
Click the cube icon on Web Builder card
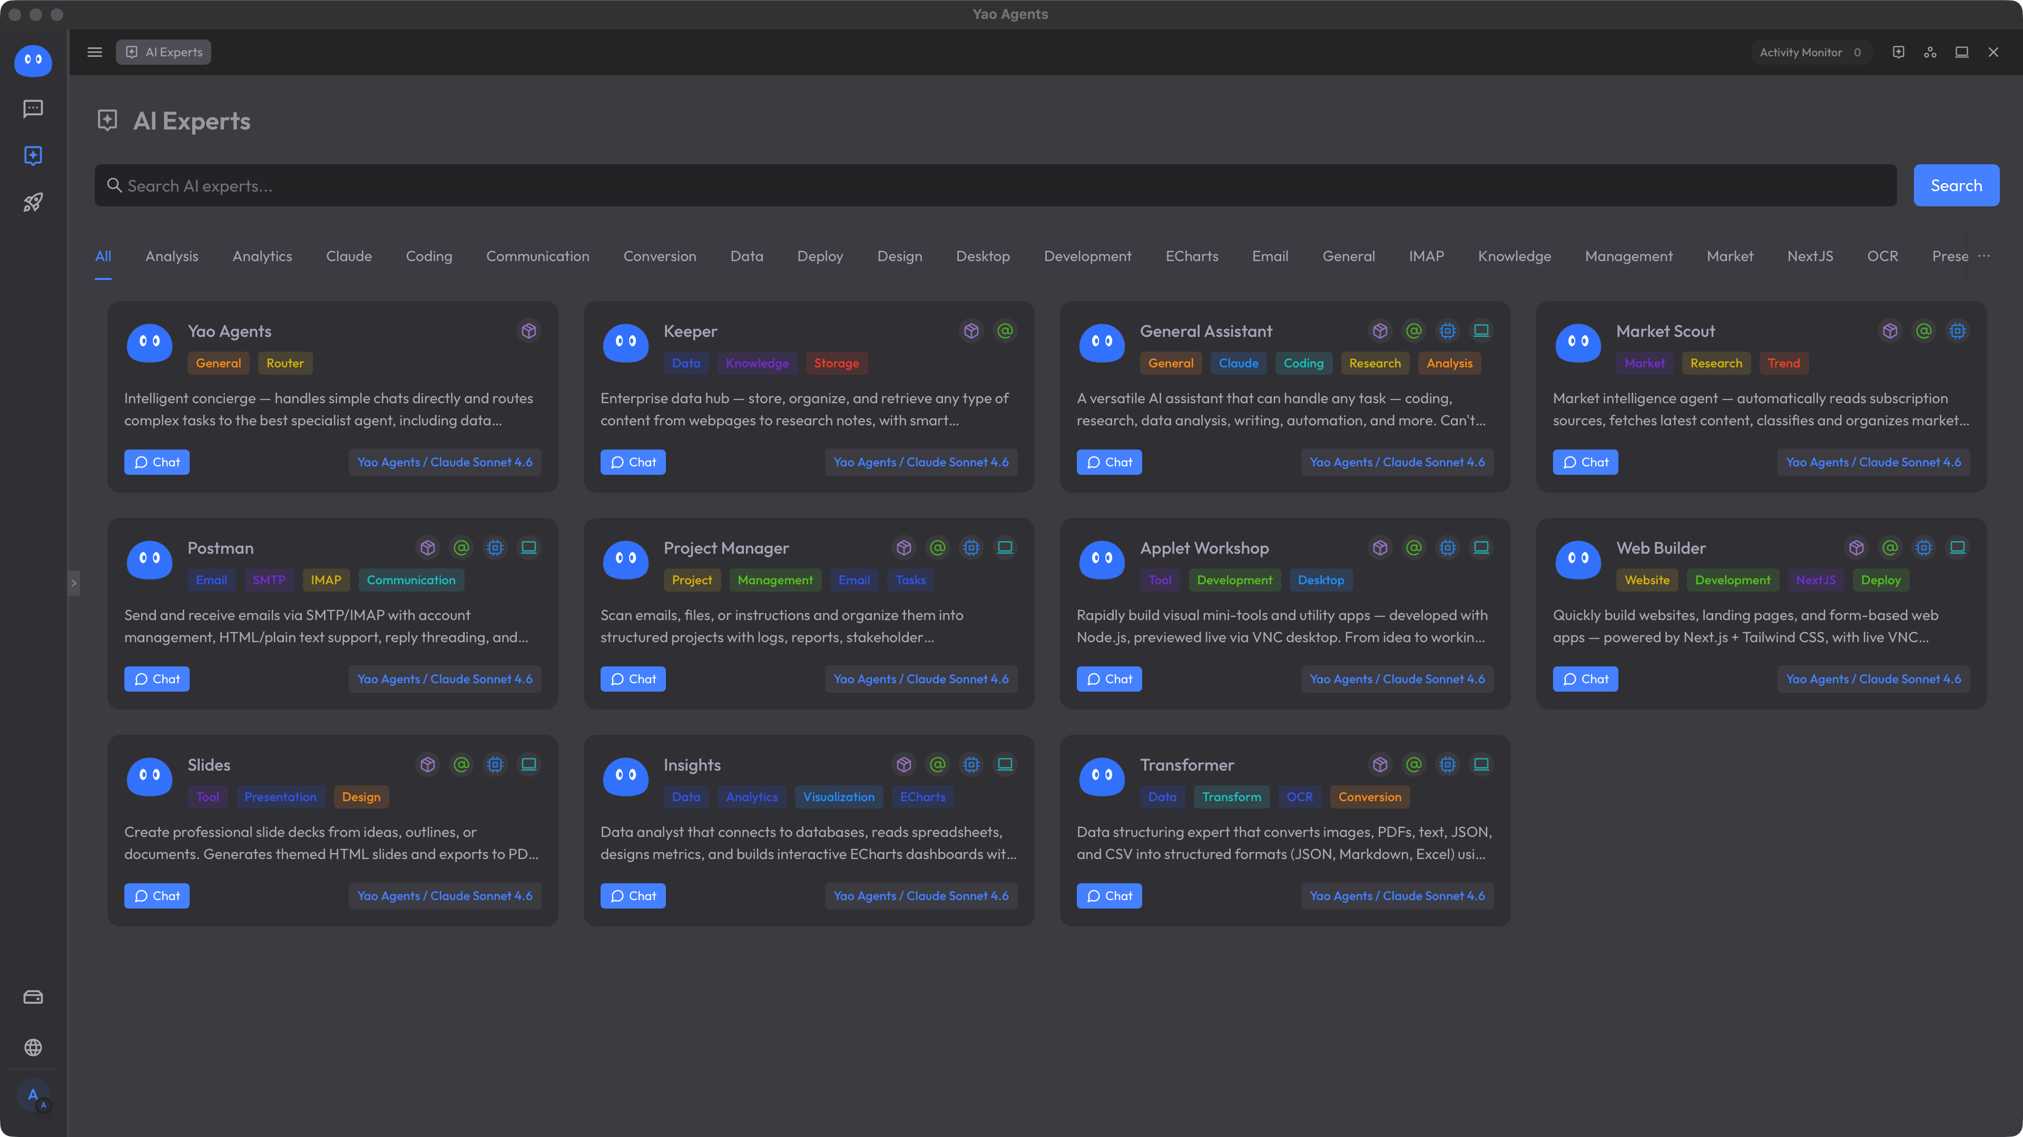[x=1857, y=547]
